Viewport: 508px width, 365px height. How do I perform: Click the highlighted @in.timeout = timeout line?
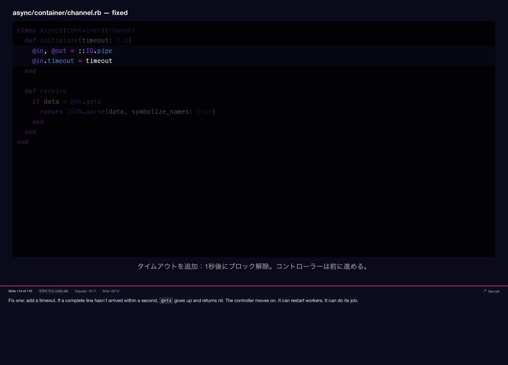[72, 61]
